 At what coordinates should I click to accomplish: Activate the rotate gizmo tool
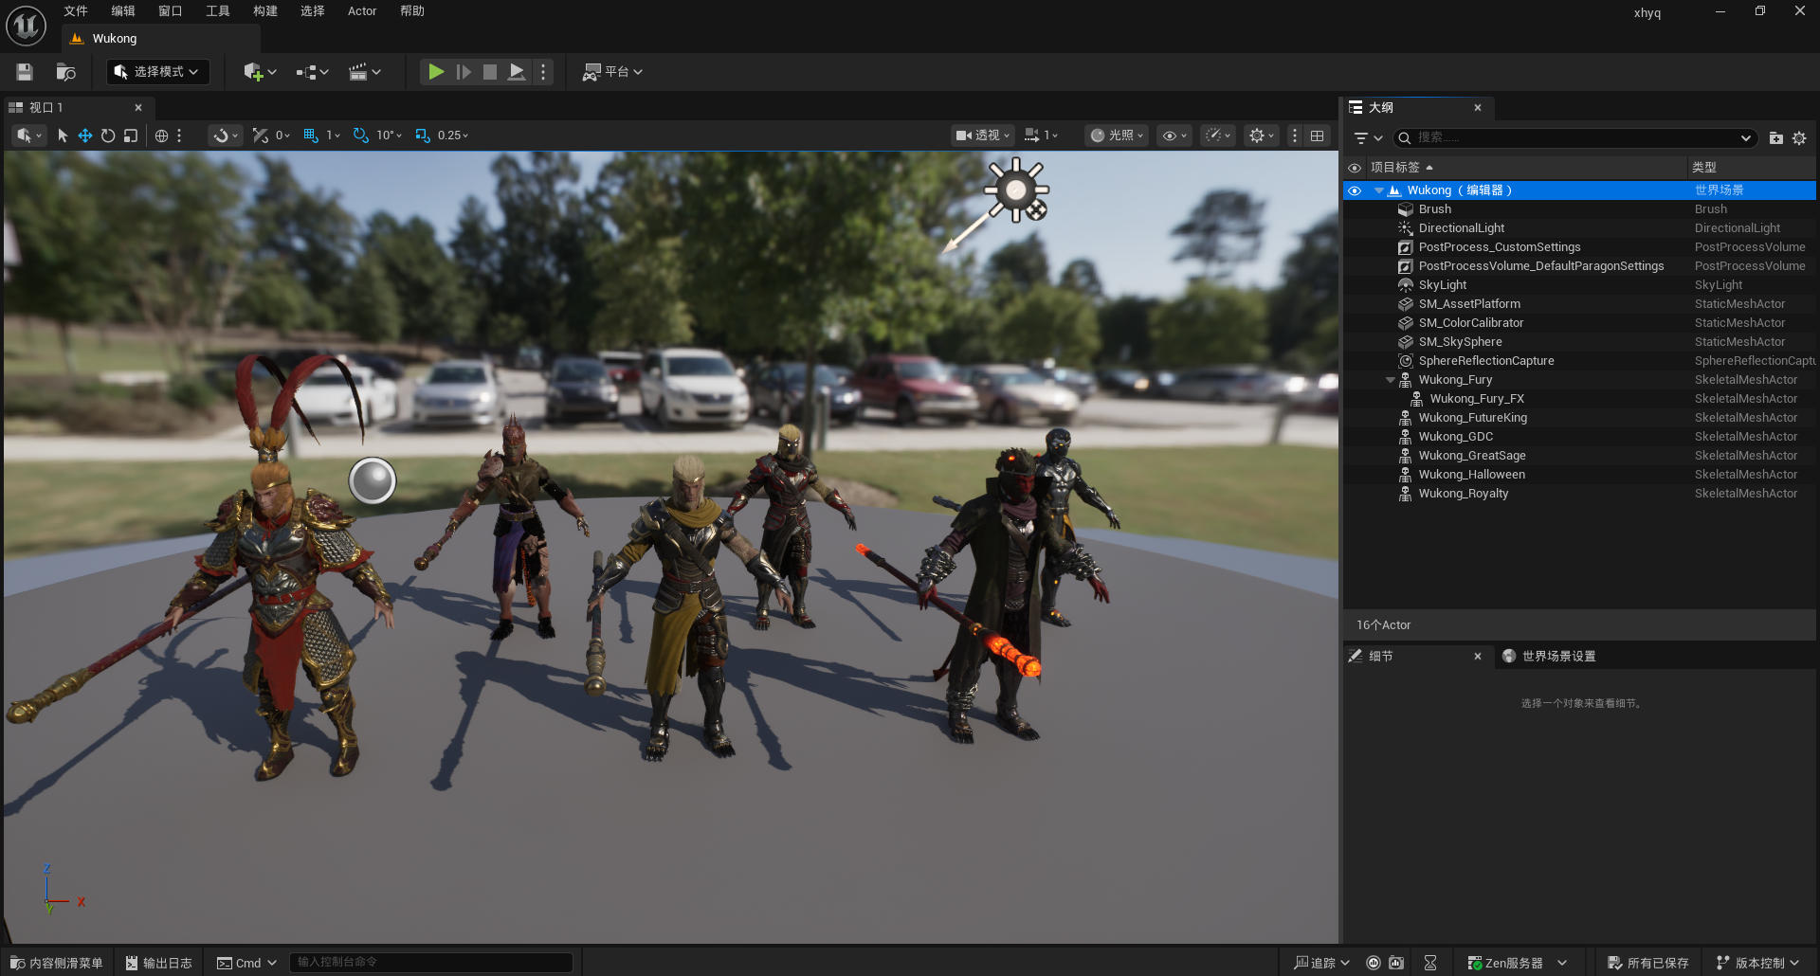pos(108,136)
